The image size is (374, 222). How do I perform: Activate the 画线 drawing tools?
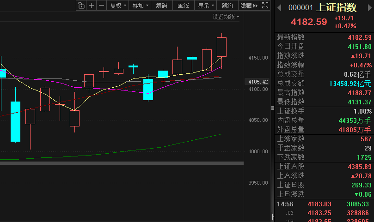183,5
